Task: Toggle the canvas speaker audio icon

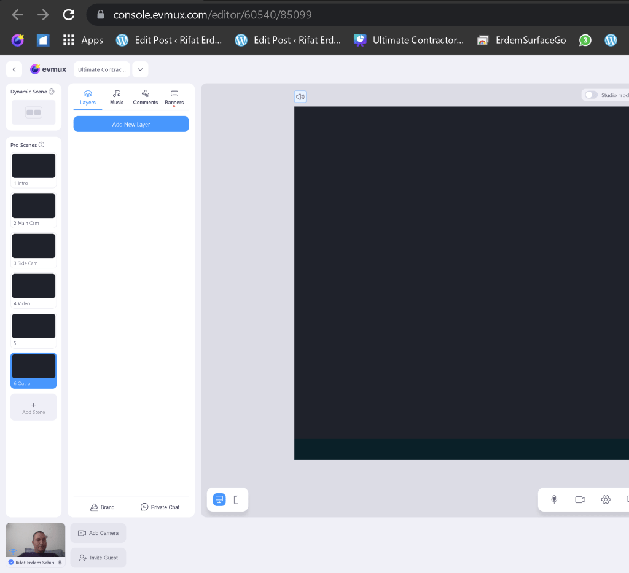Action: tap(300, 96)
